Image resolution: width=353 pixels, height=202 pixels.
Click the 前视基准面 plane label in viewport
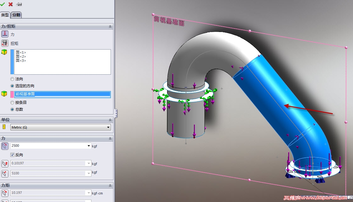tap(169, 21)
